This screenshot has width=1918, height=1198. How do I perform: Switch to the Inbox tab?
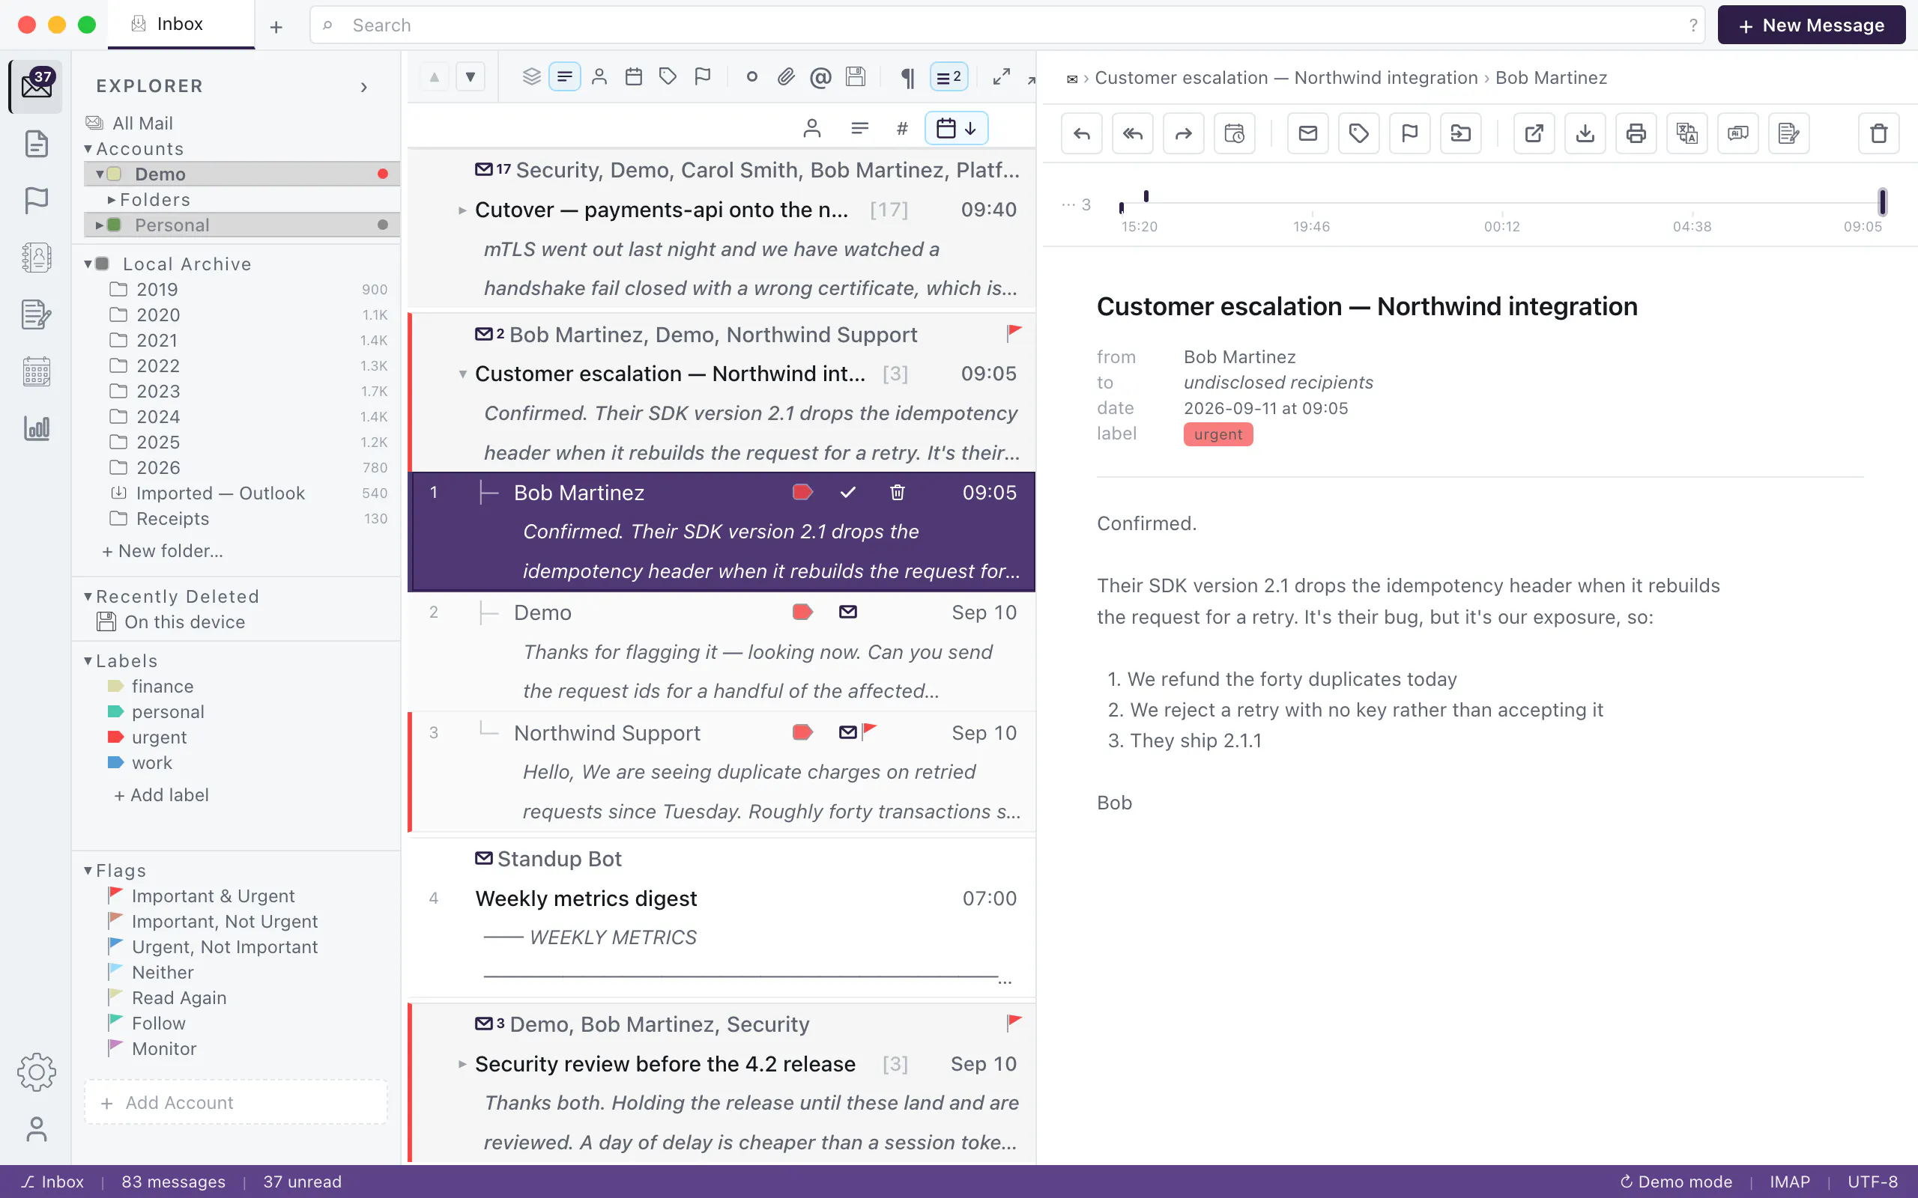click(181, 25)
